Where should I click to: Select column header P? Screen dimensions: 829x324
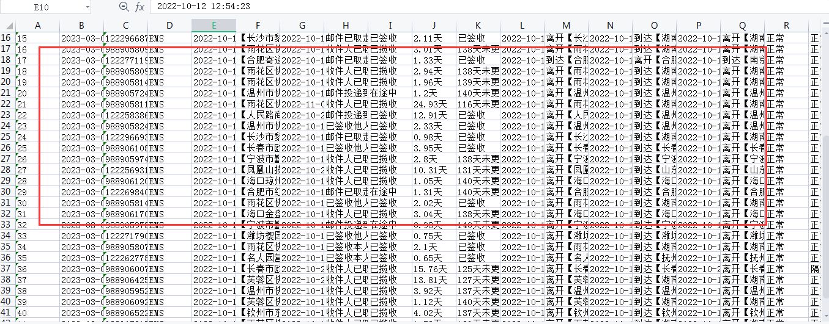[x=698, y=25]
